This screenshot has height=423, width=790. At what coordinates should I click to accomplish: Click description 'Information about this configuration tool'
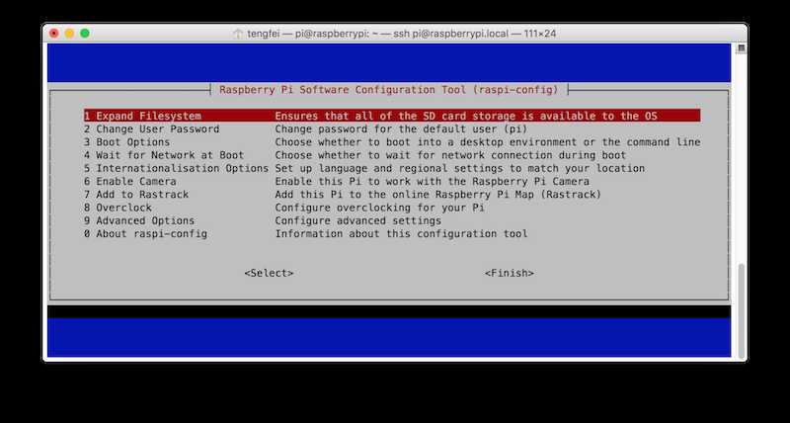(402, 234)
